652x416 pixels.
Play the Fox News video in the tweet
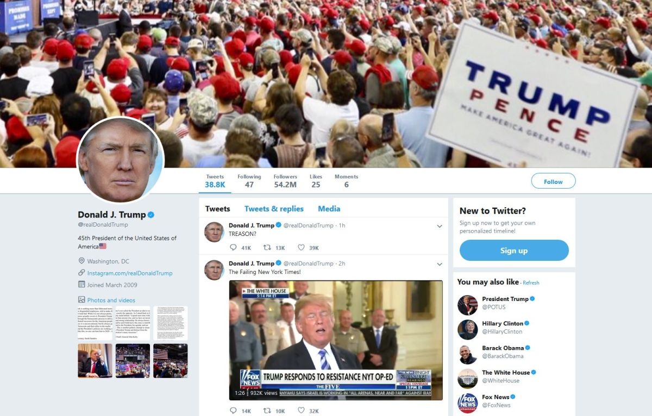click(336, 340)
